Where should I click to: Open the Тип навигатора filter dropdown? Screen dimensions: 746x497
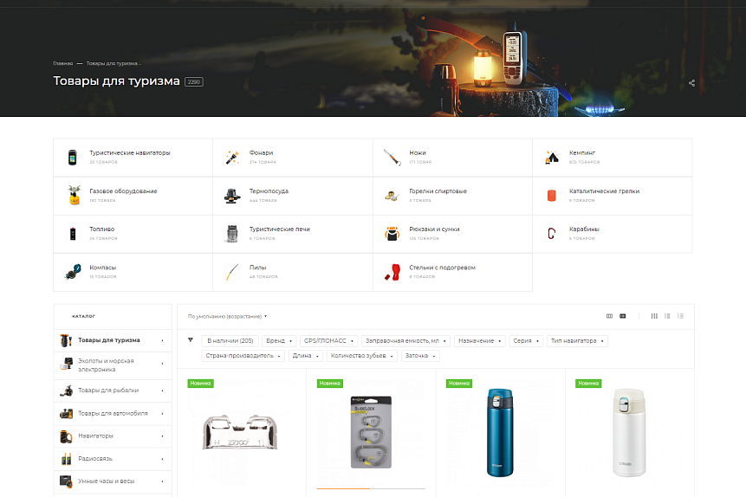point(577,341)
